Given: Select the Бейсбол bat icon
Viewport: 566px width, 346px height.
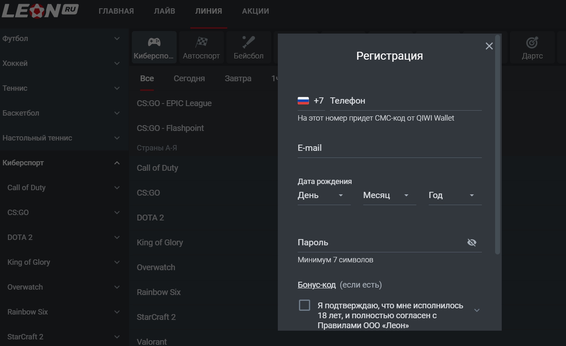Looking at the screenshot, I should tap(248, 42).
